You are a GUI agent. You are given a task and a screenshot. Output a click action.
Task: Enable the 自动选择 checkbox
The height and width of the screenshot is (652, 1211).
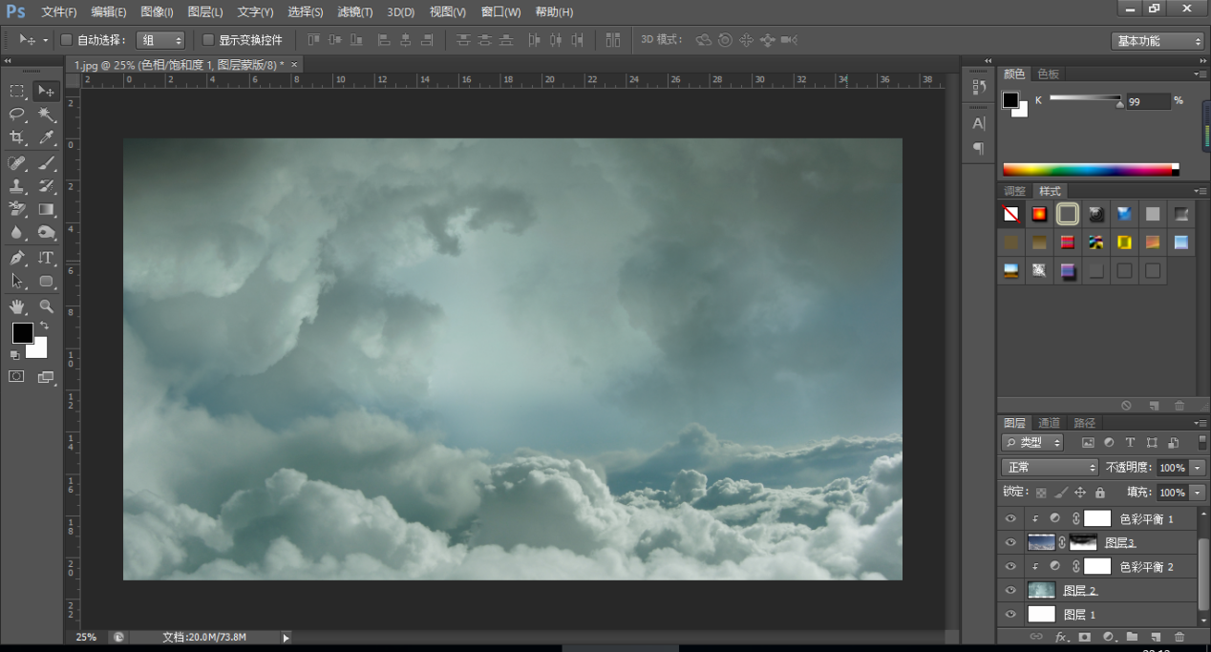(x=67, y=40)
